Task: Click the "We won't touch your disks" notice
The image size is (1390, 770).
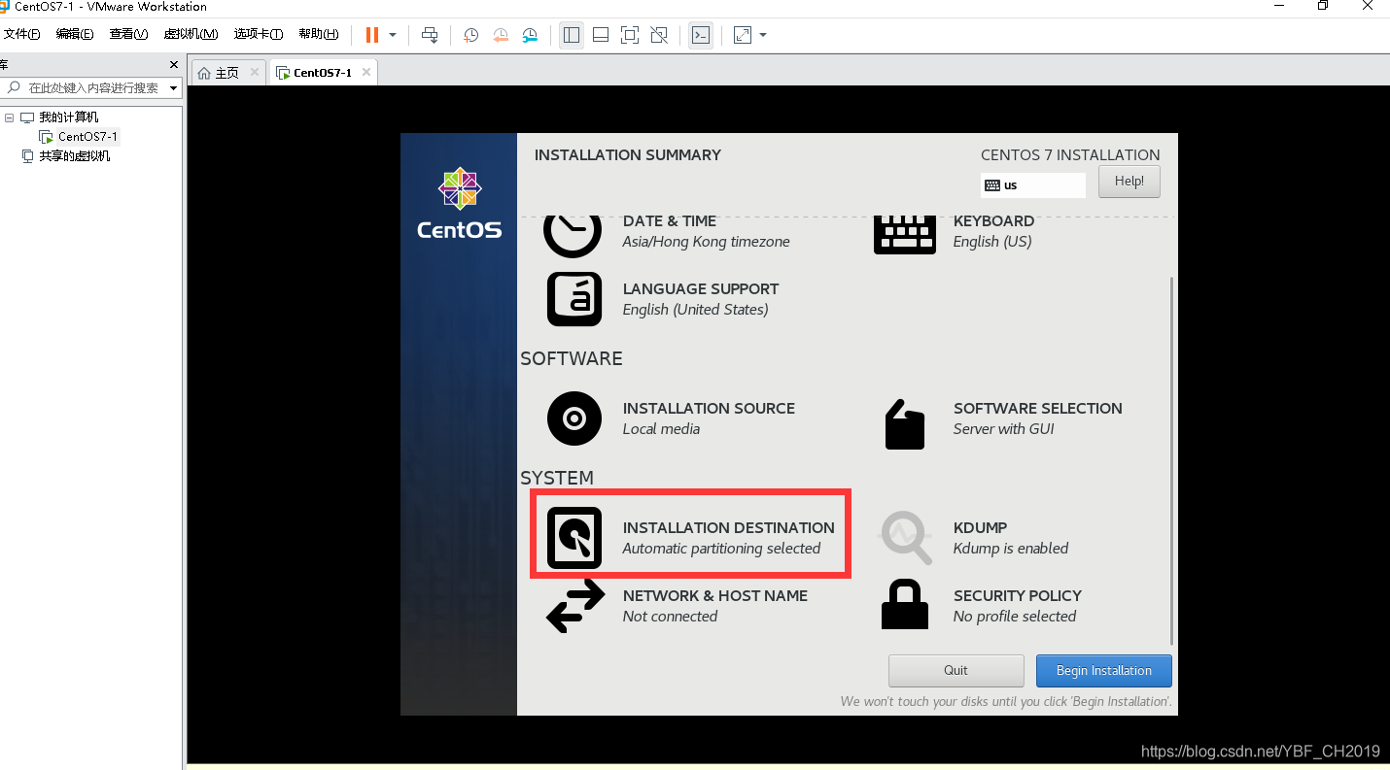Action: tap(1006, 702)
